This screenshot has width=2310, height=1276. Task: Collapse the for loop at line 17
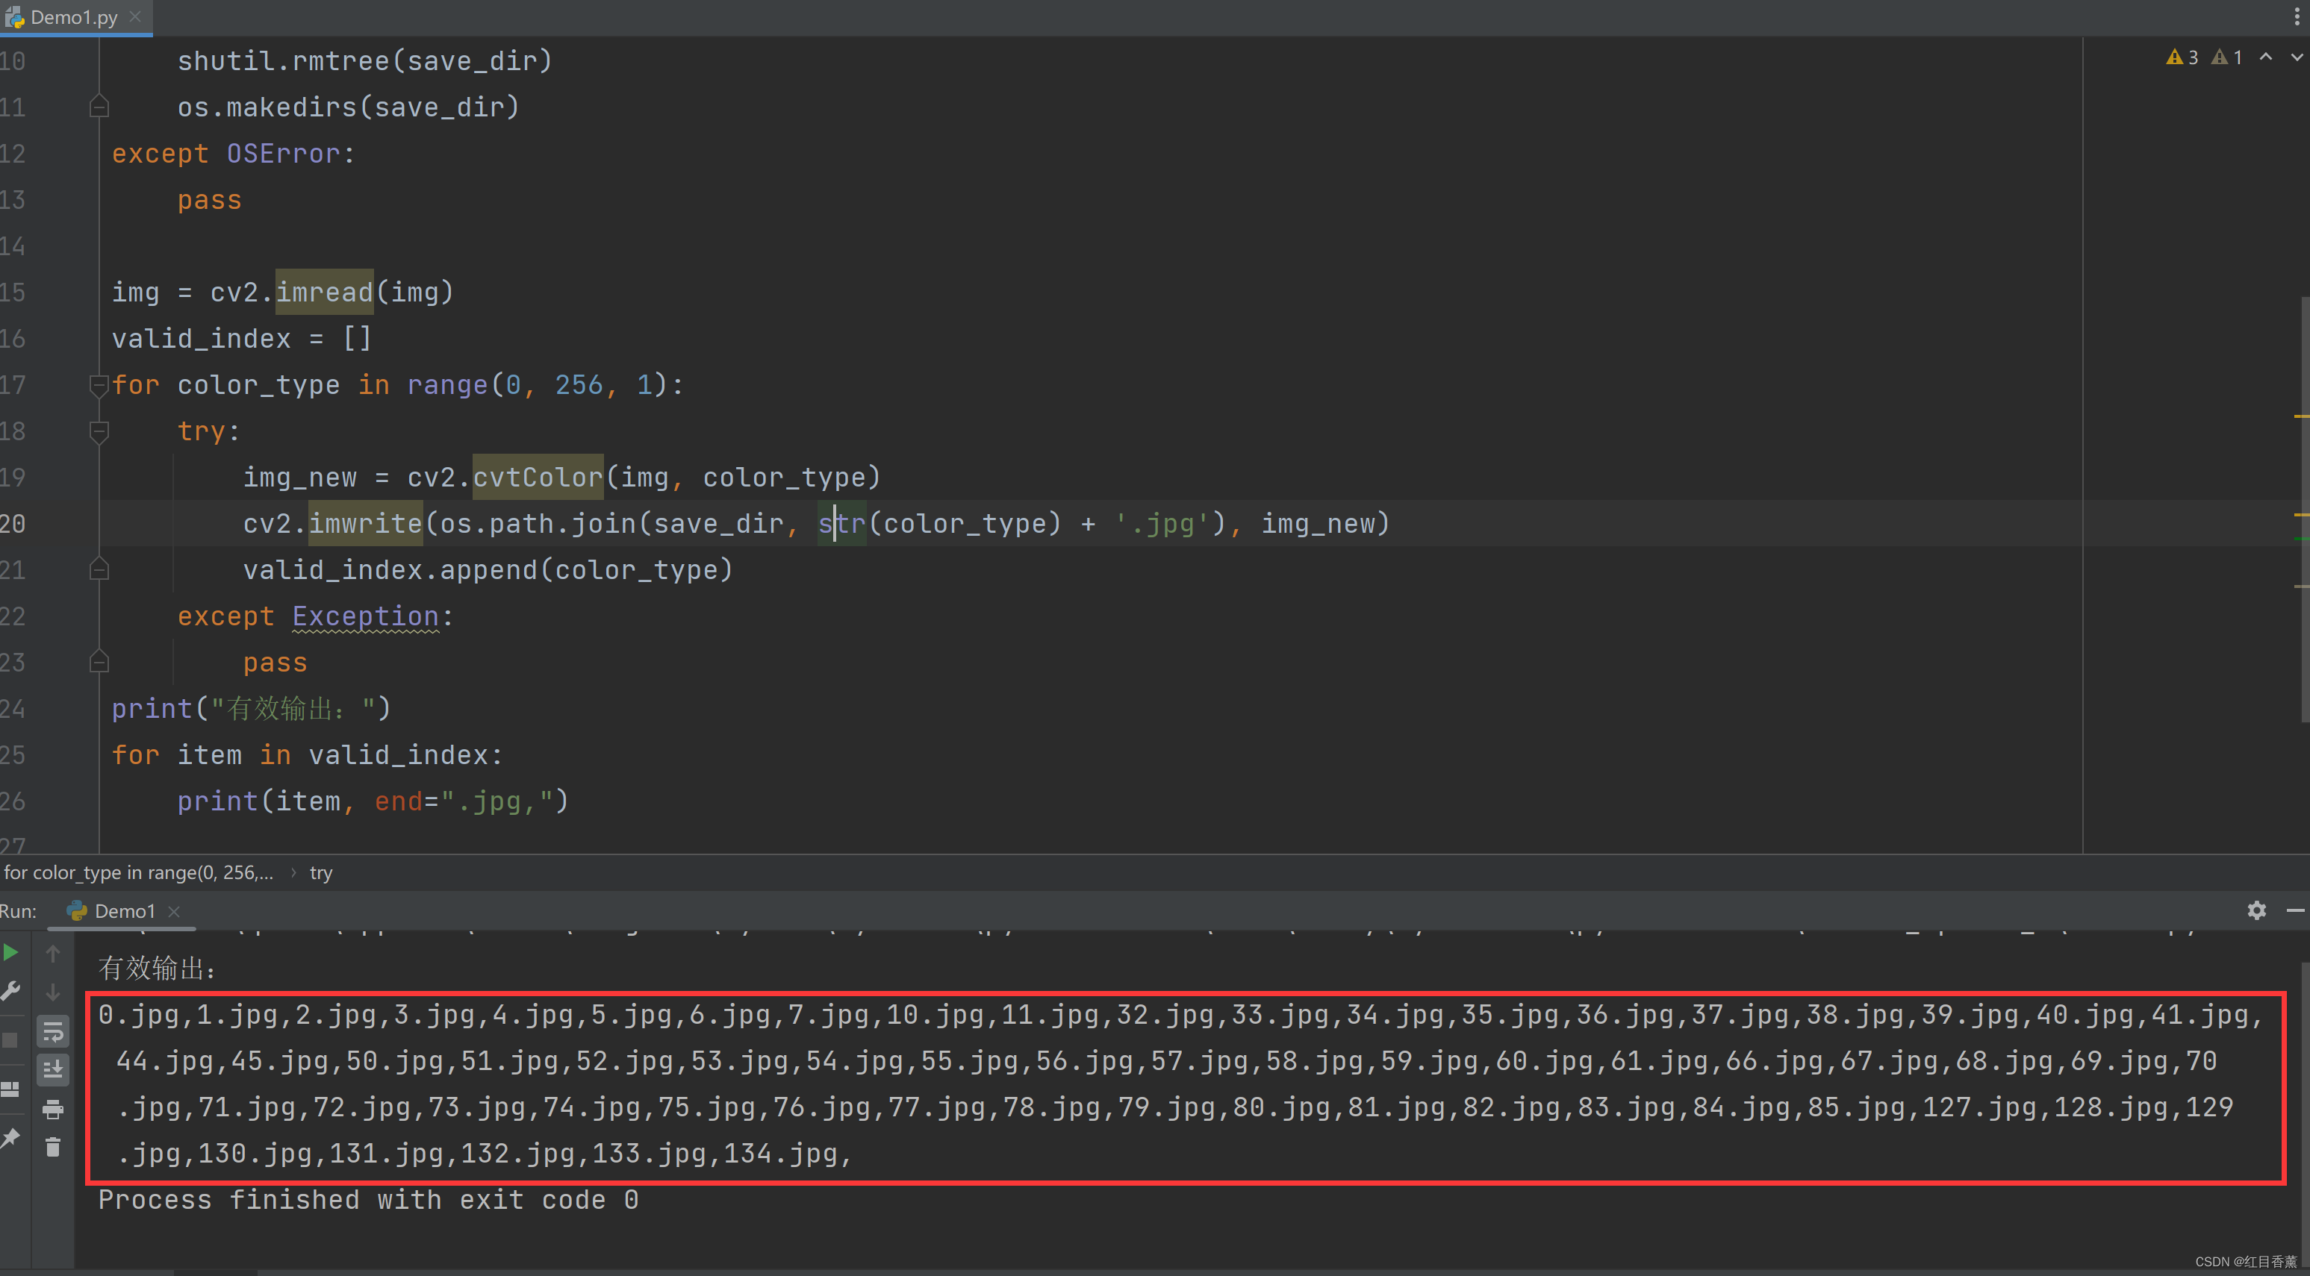click(99, 385)
